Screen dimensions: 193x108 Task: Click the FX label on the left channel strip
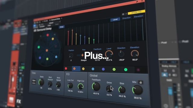point(19,101)
